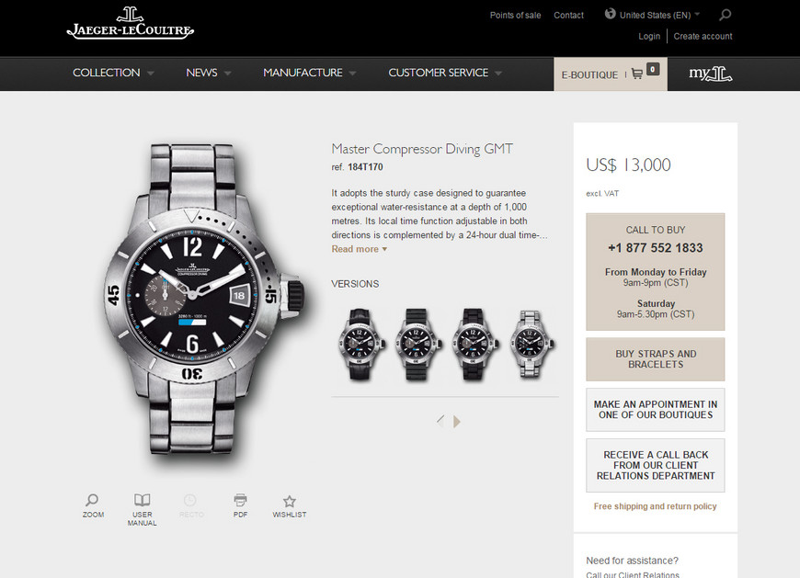Click the Zoom magnifier icon below watch
Screen dimensions: 800x578
click(92, 500)
